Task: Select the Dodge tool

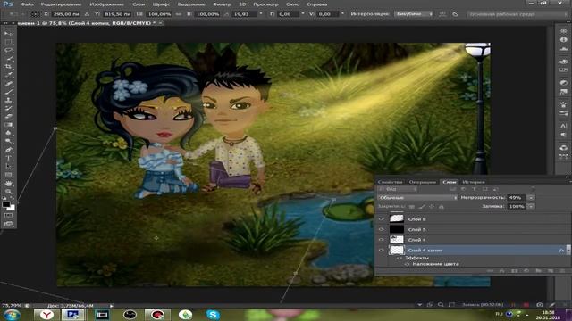Action: pos(8,141)
